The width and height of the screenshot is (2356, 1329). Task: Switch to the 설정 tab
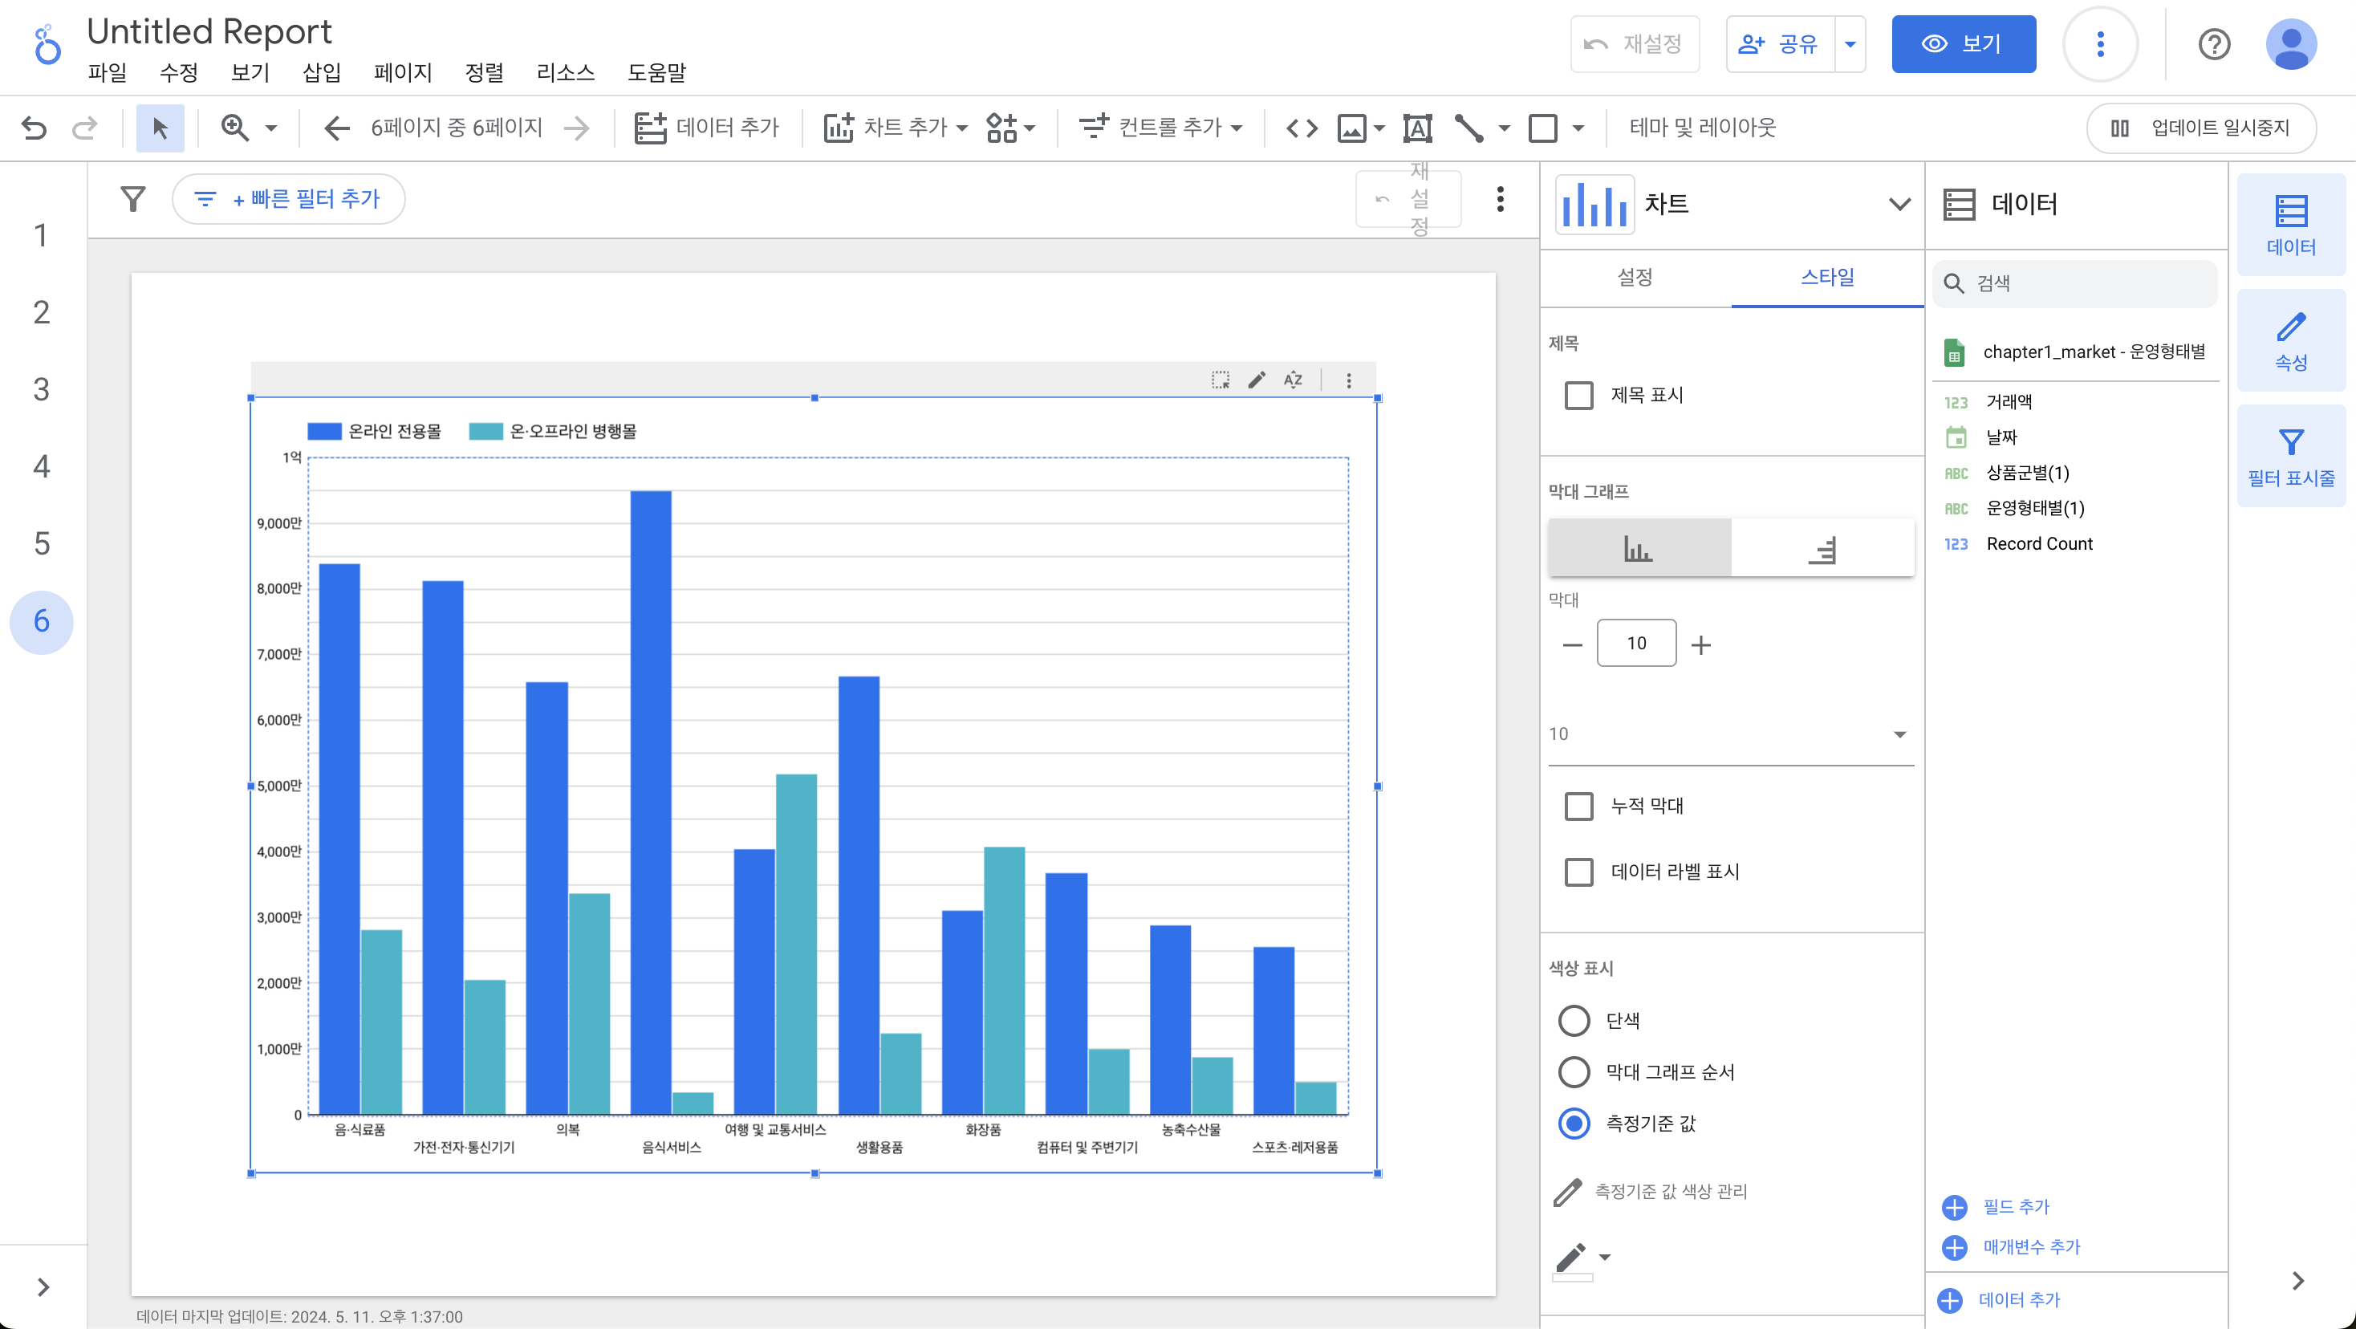[1635, 277]
